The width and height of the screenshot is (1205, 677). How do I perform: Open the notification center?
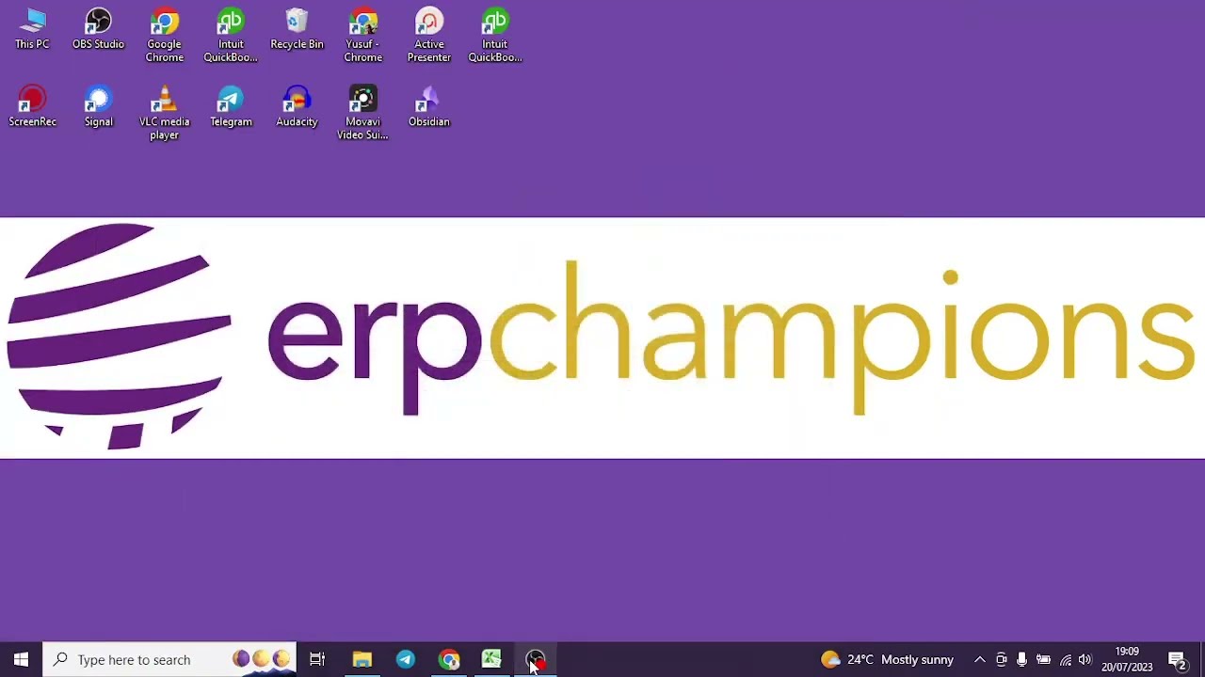click(x=1177, y=659)
